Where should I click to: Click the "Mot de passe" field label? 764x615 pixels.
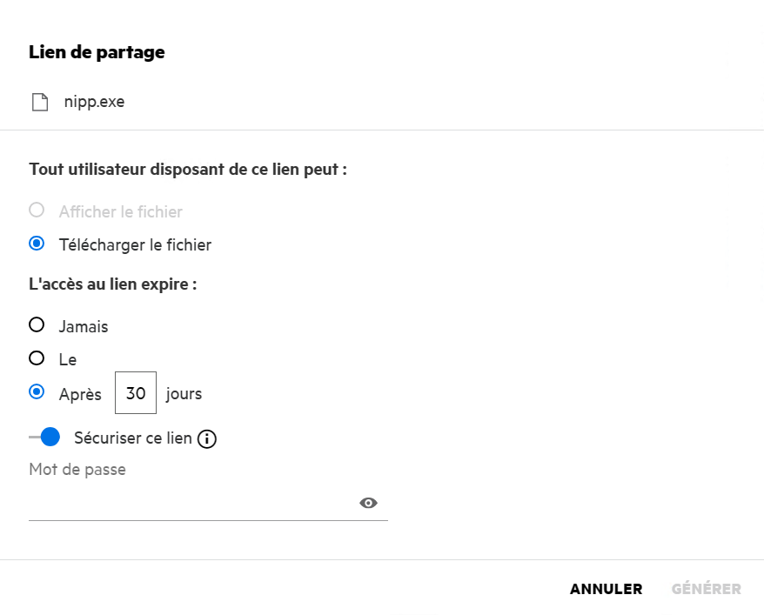click(77, 470)
